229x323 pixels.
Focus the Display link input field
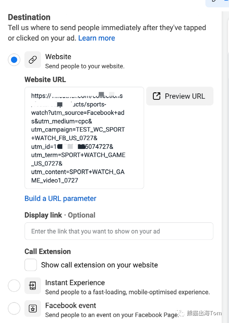click(119, 231)
